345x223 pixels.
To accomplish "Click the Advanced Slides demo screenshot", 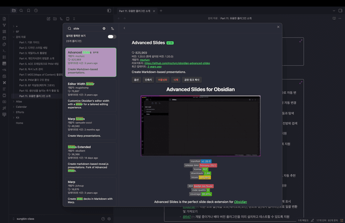I will click(200, 126).
